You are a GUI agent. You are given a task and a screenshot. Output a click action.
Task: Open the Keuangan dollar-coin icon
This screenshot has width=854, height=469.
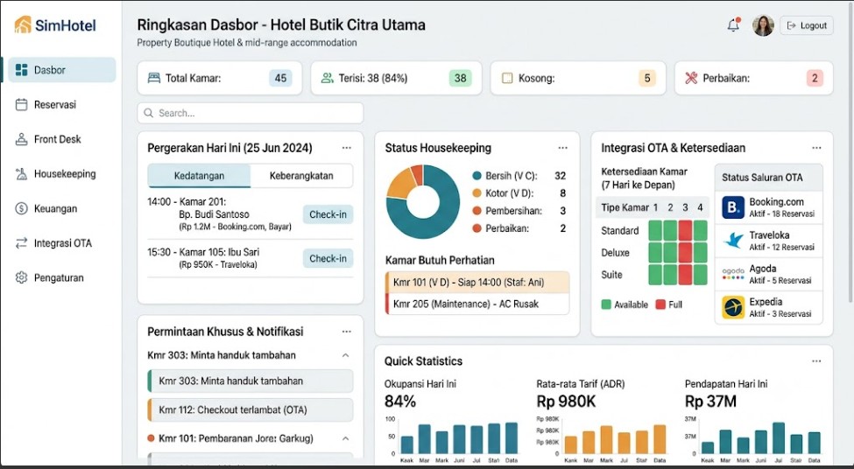[x=21, y=208]
